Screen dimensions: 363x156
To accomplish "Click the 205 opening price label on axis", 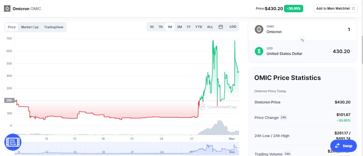I will pos(9,101).
